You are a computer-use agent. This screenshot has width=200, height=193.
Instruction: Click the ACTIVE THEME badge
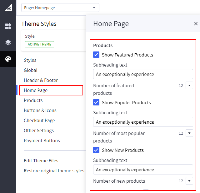pyautogui.click(x=39, y=44)
